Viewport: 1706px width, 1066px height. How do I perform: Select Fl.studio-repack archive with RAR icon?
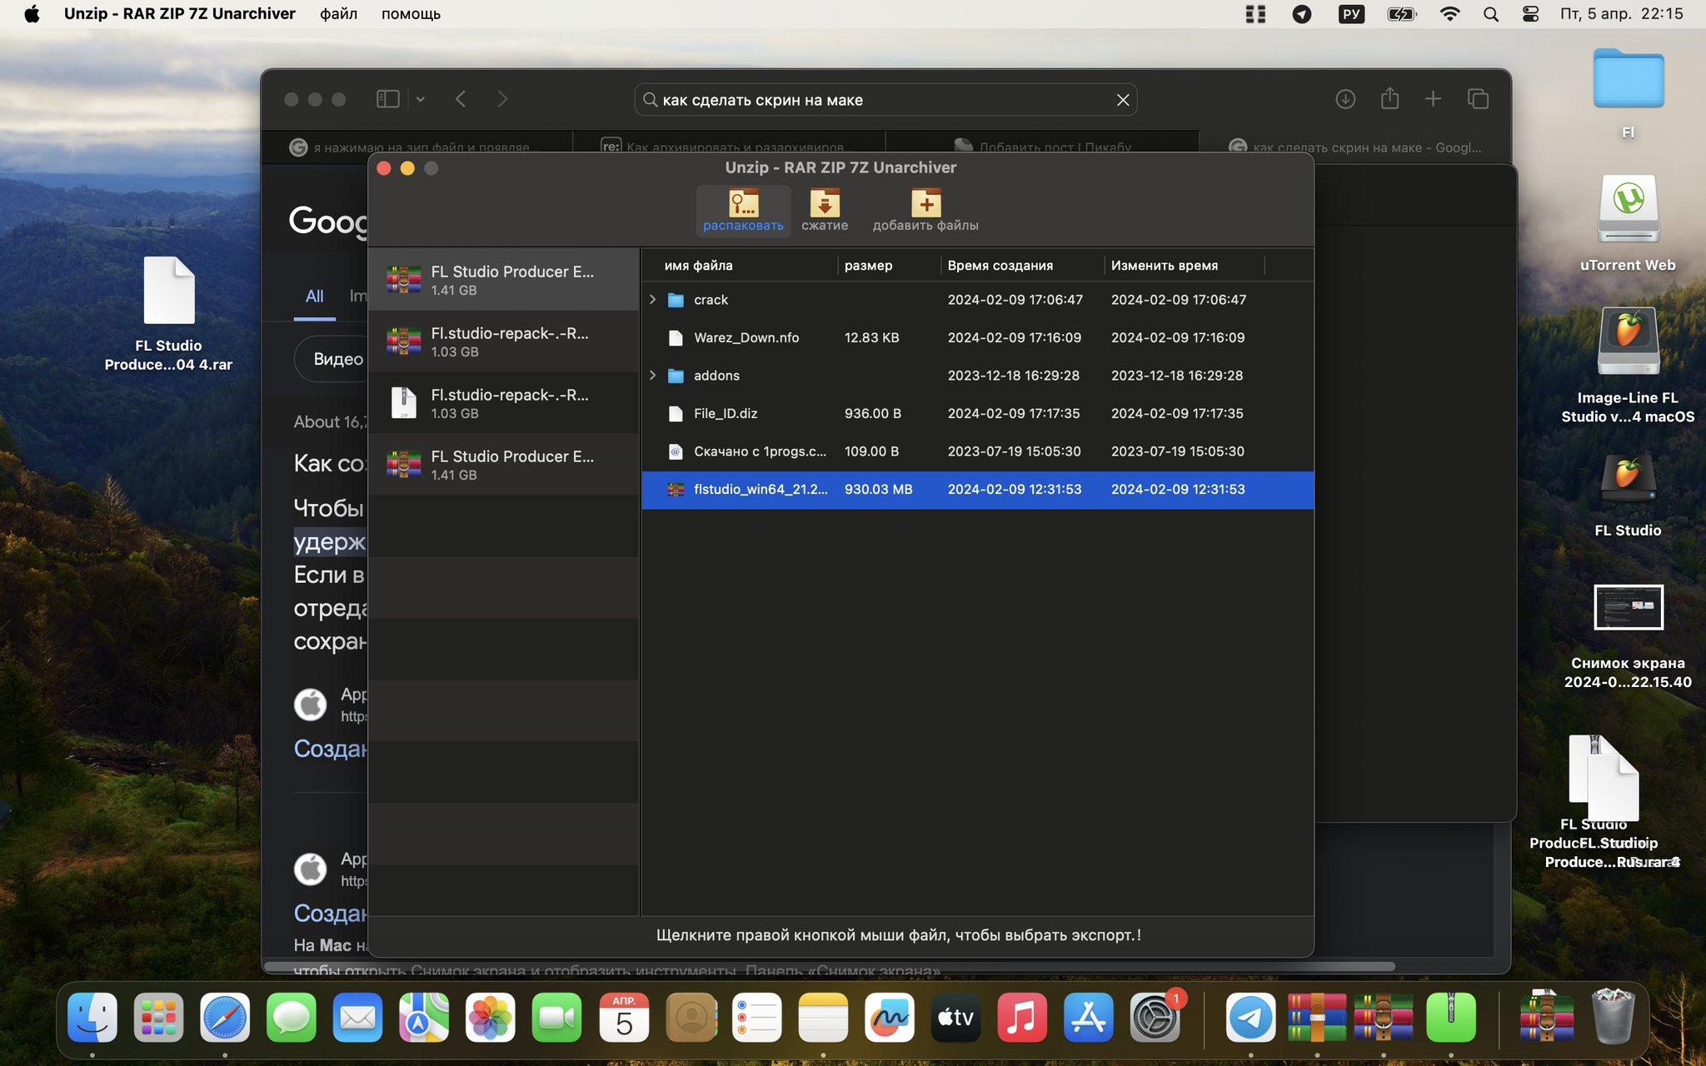pos(503,341)
